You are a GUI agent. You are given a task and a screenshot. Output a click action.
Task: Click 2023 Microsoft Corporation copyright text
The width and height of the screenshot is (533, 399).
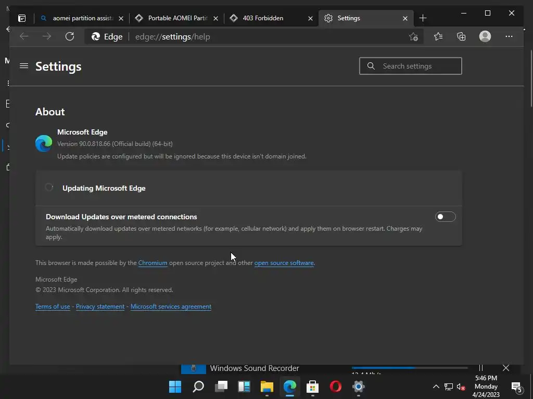(x=104, y=290)
